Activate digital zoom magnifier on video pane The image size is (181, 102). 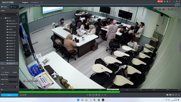[x=178, y=6]
